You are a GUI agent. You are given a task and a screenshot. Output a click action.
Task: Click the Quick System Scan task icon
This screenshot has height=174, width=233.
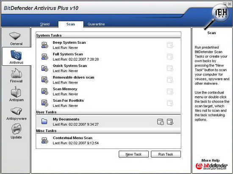click(x=44, y=68)
